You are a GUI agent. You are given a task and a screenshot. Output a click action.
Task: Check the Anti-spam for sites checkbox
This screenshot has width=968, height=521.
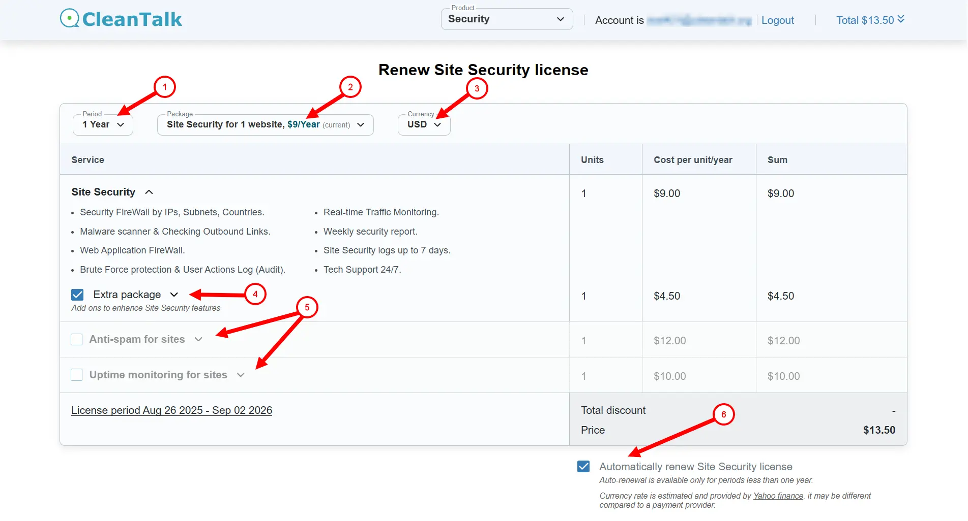77,339
